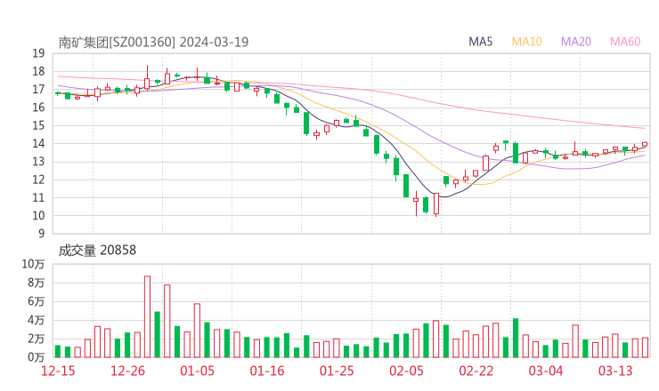Click the 8万 volume axis label

click(37, 283)
